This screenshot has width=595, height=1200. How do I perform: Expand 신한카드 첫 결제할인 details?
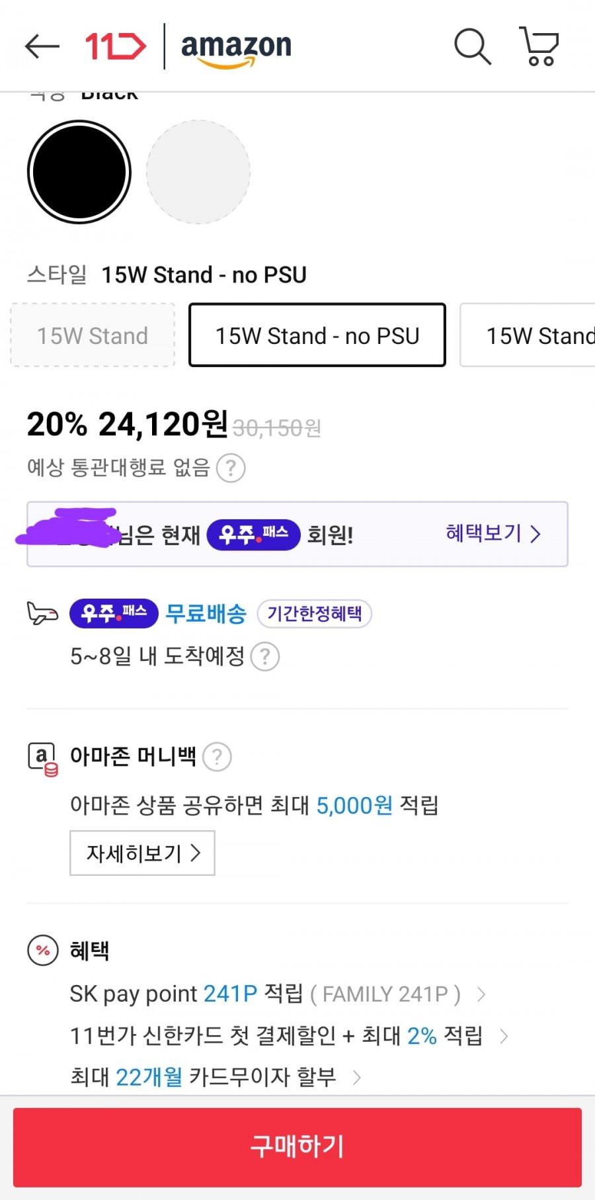289,1035
